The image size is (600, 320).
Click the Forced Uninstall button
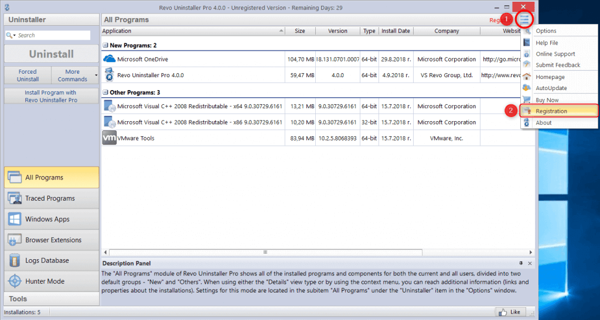[28, 75]
